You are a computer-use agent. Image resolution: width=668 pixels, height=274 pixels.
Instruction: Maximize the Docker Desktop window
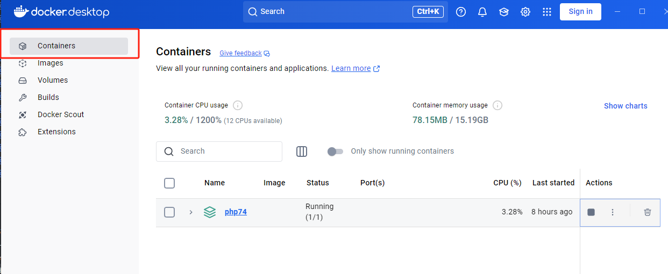click(642, 11)
